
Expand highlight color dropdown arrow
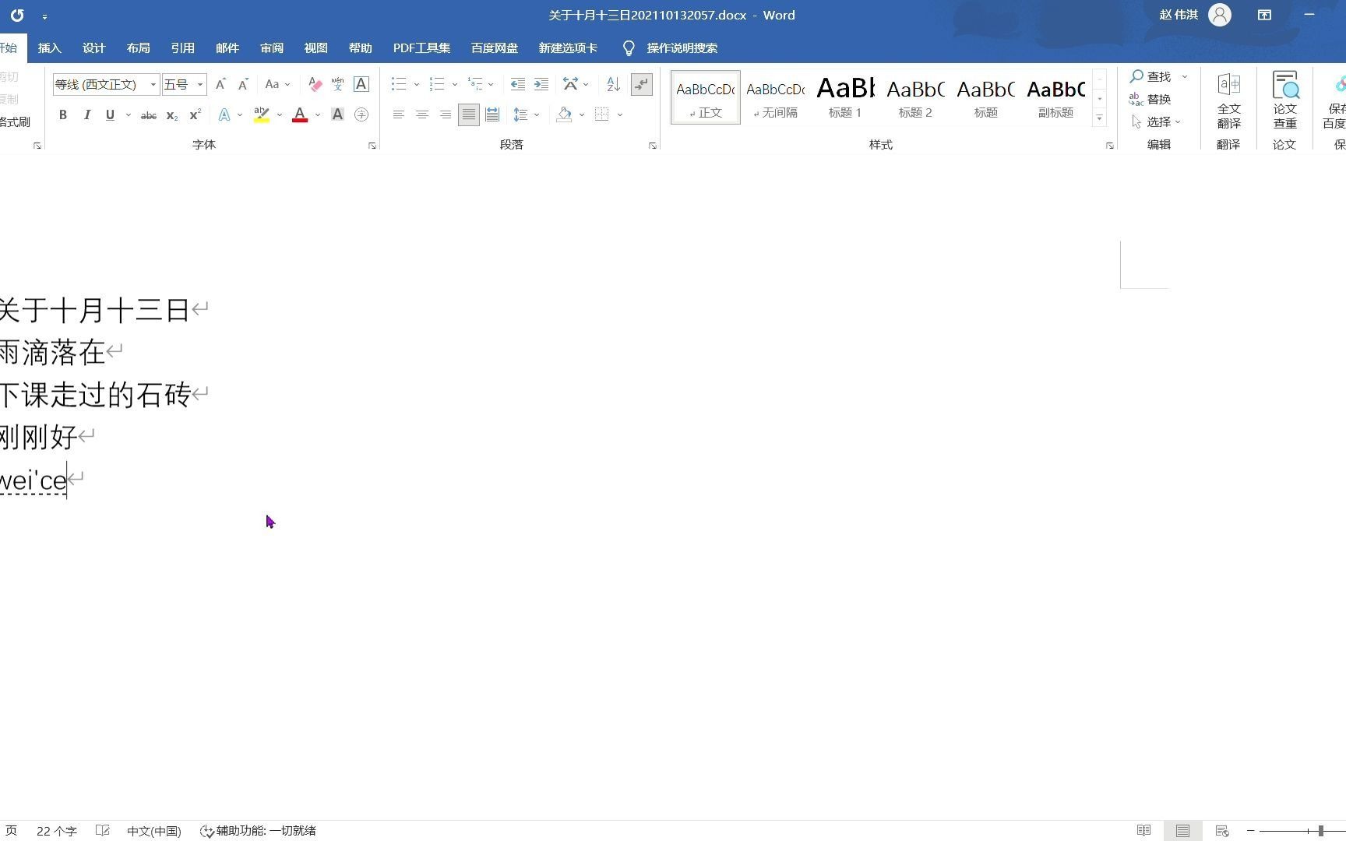pos(280,114)
